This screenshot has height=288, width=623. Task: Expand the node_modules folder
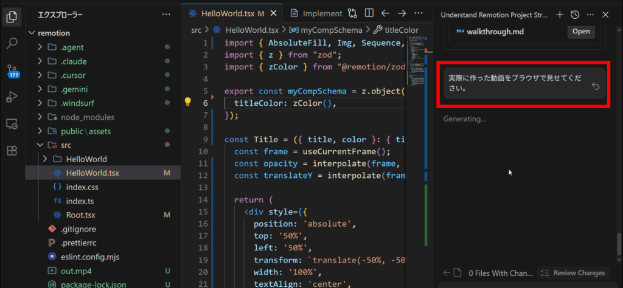pos(87,117)
